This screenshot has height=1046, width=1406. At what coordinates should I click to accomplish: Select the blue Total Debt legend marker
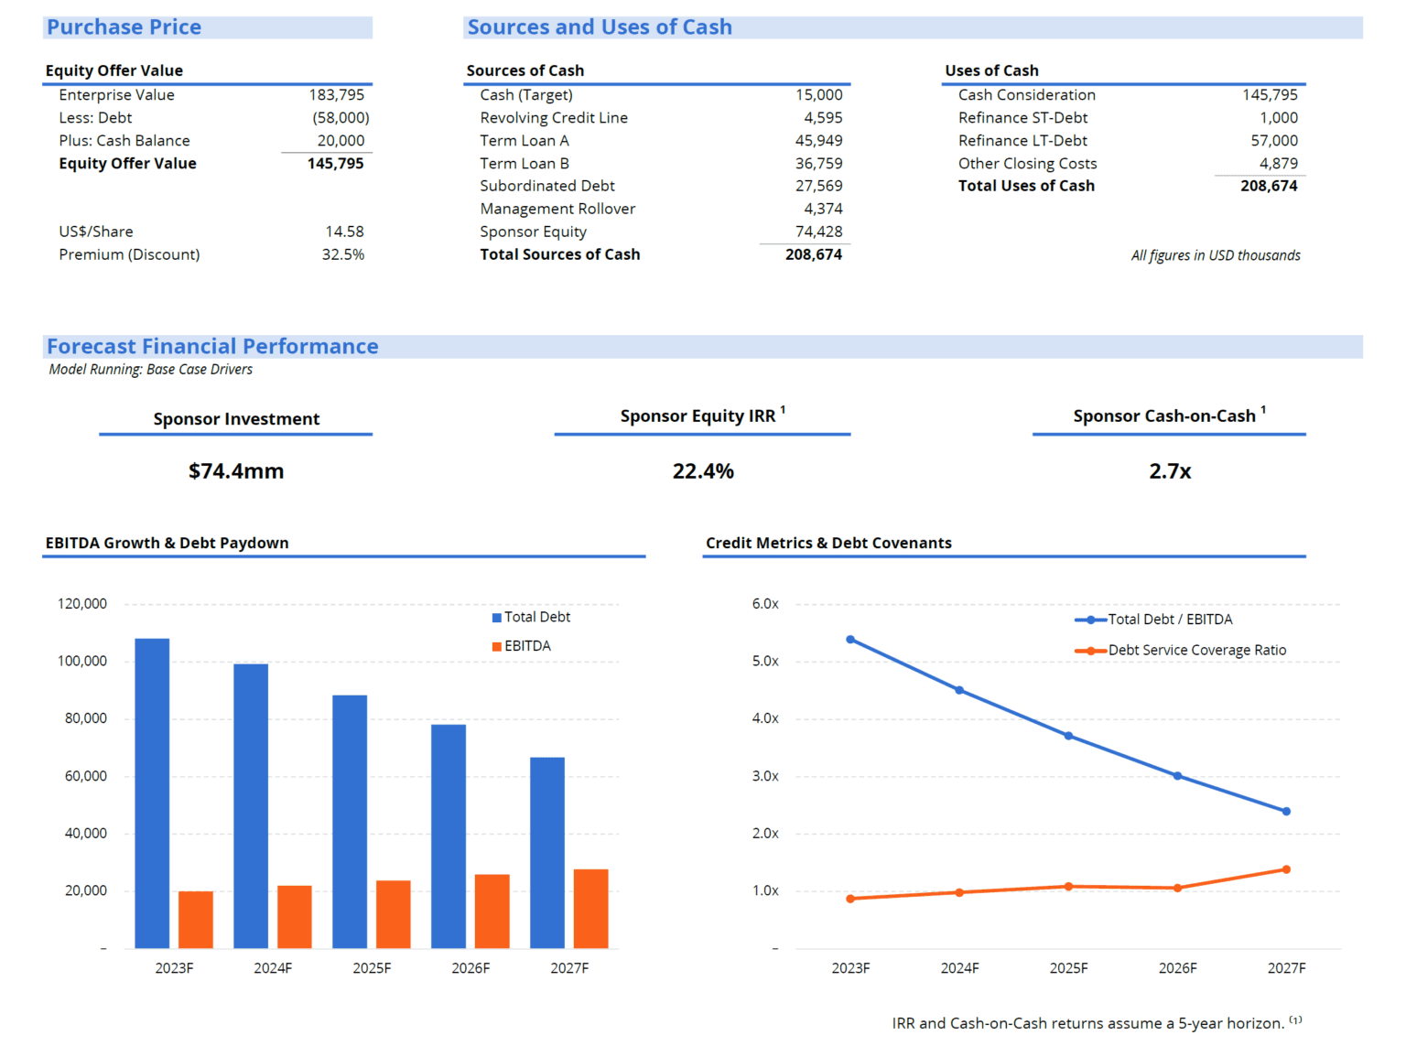[495, 617]
